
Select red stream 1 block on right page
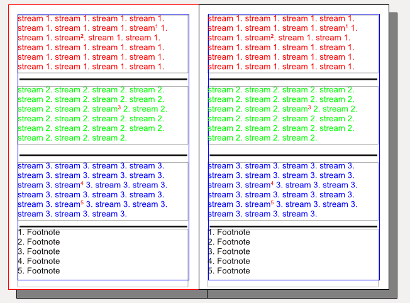coord(281,43)
